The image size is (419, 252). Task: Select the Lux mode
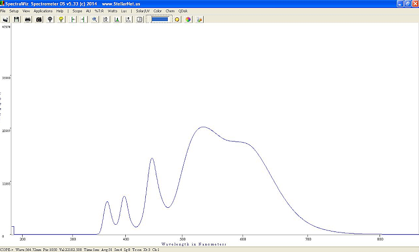[x=124, y=11]
